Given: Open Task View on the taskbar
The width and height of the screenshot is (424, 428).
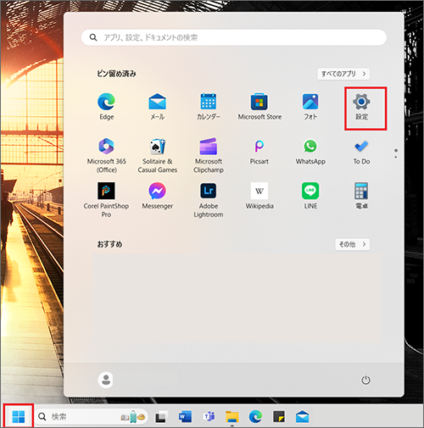Looking at the screenshot, I should pyautogui.click(x=161, y=417).
